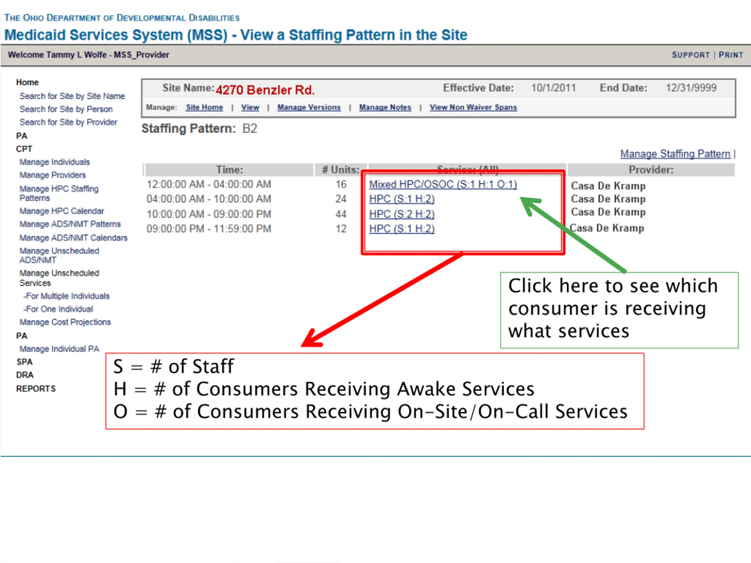Click Casa De Kramp in 10:00 AM row
Screen dimensions: 751x563
coord(608,212)
